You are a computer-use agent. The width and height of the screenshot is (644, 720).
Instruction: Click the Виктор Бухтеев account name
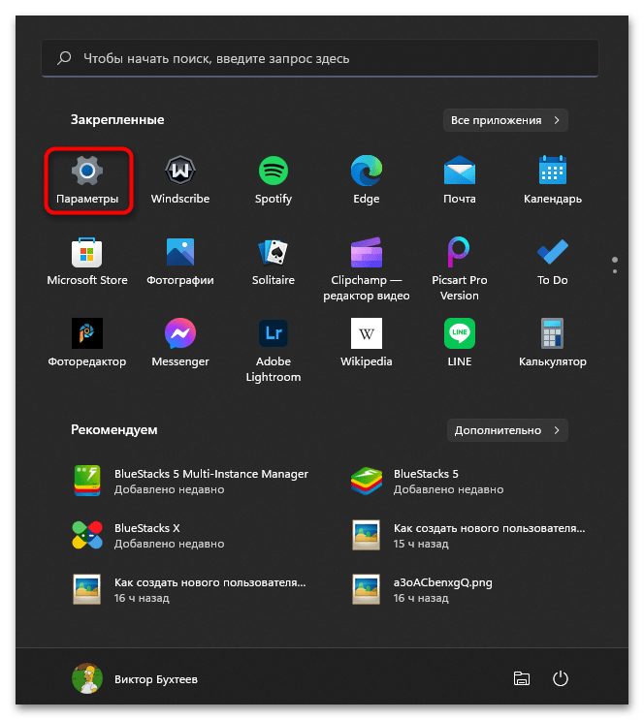pos(156,679)
